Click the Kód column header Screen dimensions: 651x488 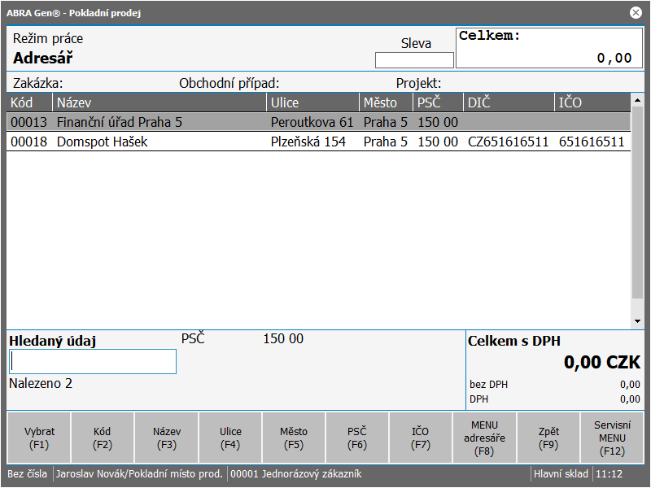click(30, 102)
